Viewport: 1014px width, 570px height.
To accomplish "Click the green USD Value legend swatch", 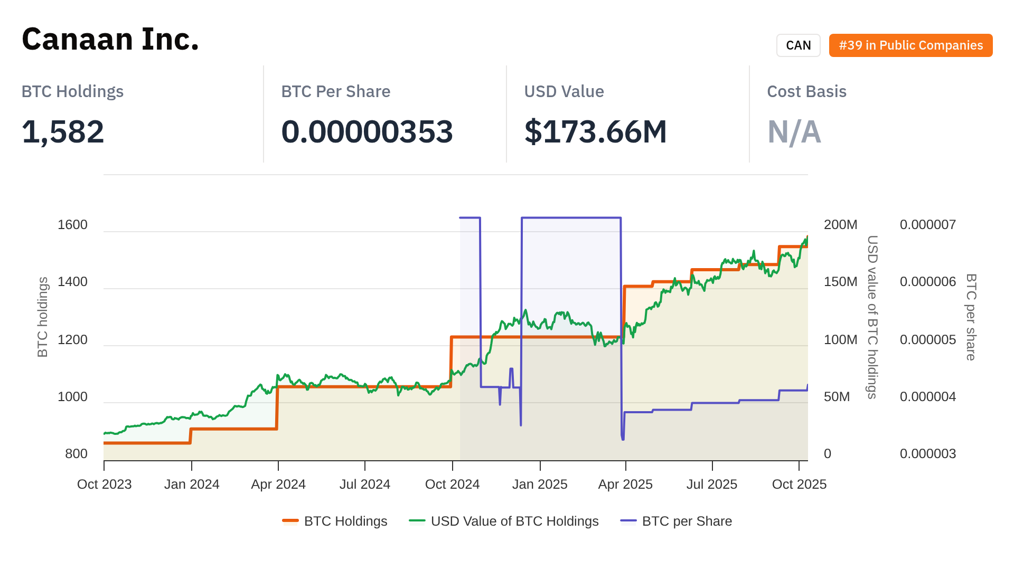I will [x=417, y=521].
